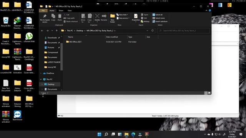Click the Windows Start button on taskbar
The height and width of the screenshot is (138, 246).
pos(99,134)
